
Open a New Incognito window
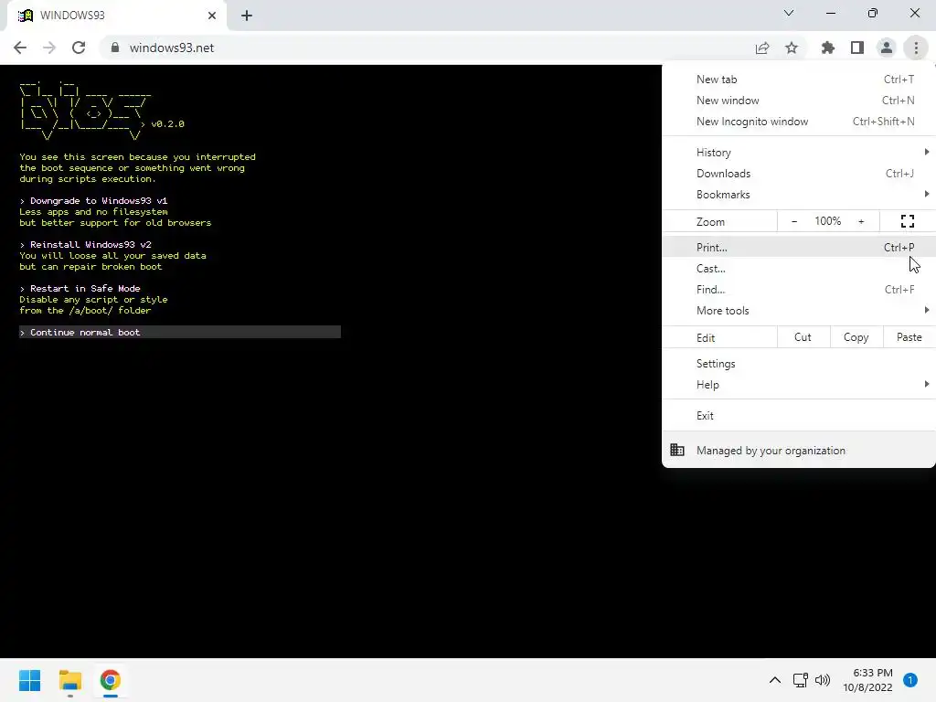tap(799, 122)
